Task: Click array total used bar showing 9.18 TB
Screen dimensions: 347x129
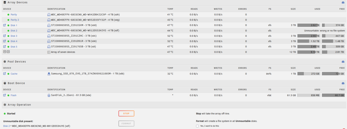Action: [x=309, y=52]
